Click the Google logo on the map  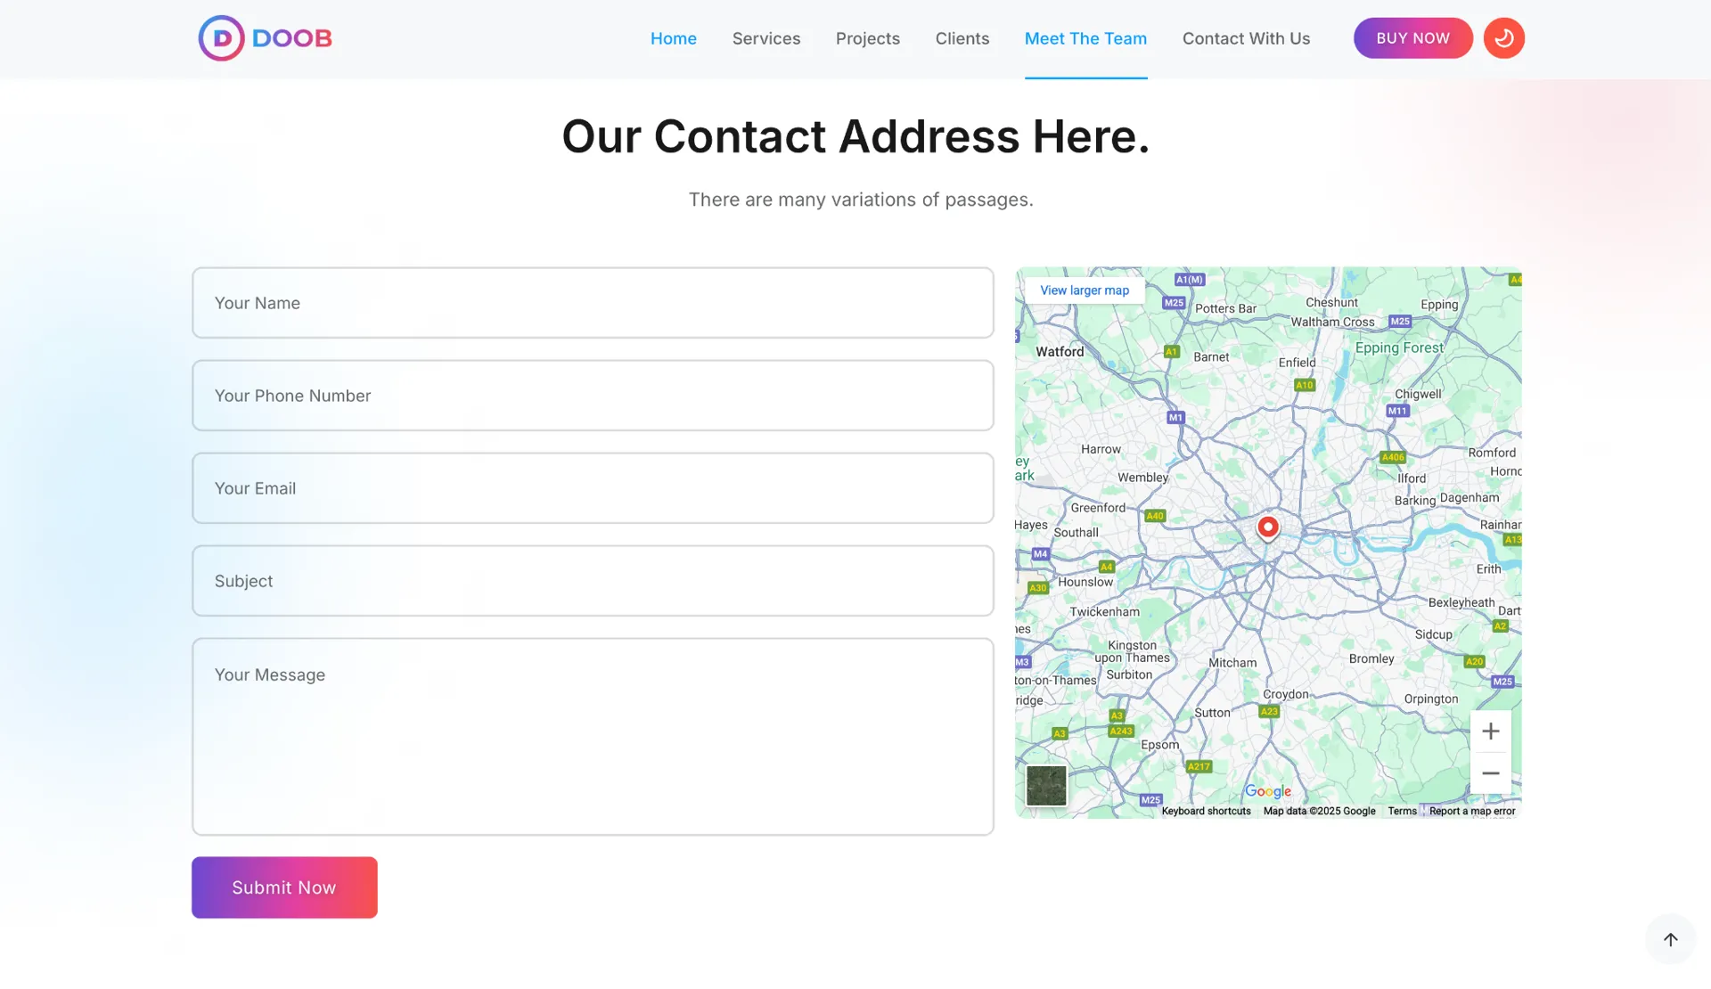1267,791
